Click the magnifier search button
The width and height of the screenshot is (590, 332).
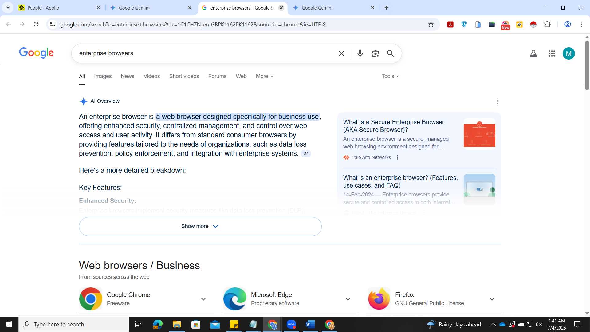tap(390, 53)
